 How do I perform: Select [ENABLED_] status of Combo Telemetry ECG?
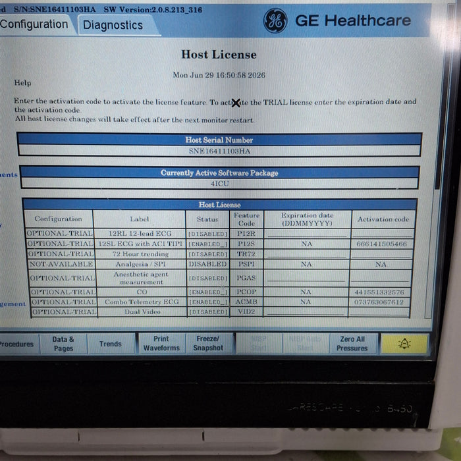click(x=208, y=302)
